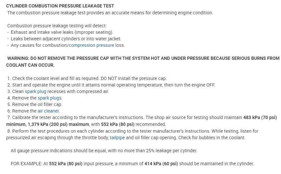Click the intro sentence about determining engine condition

(110, 13)
